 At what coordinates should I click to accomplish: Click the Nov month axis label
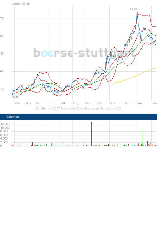[112, 103]
